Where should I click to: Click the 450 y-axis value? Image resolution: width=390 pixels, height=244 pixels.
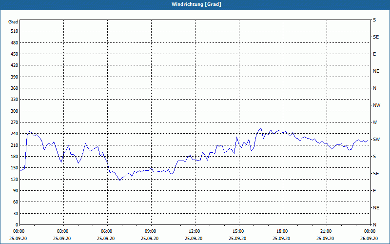coord(15,54)
